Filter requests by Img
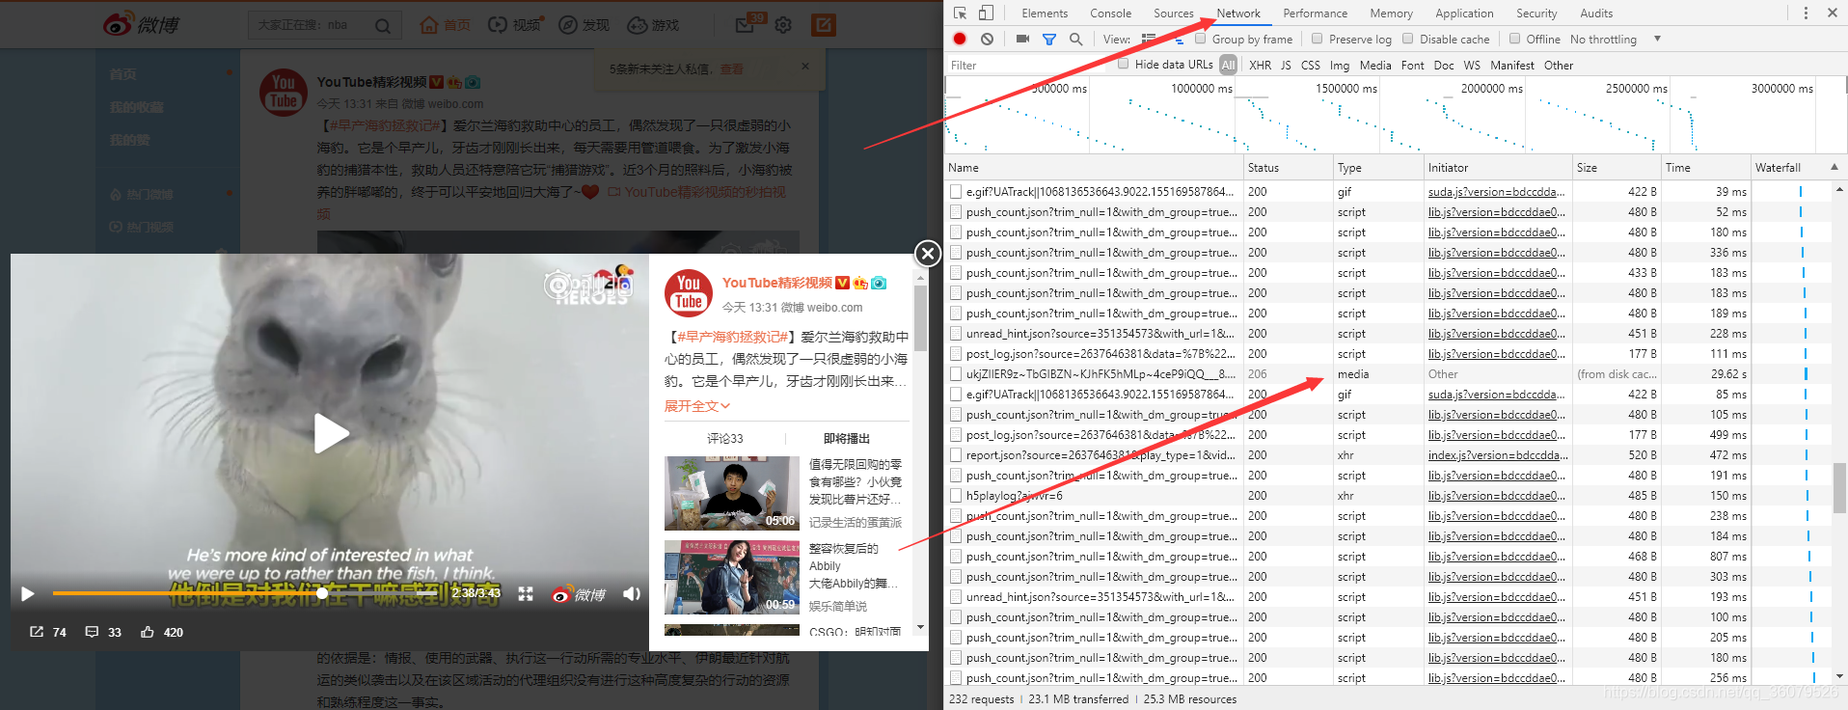The width and height of the screenshot is (1848, 710). [x=1339, y=65]
